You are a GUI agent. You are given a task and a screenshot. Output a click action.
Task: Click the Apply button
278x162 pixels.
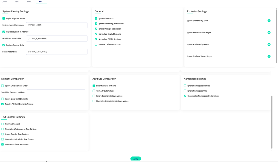pyautogui.click(x=136, y=159)
